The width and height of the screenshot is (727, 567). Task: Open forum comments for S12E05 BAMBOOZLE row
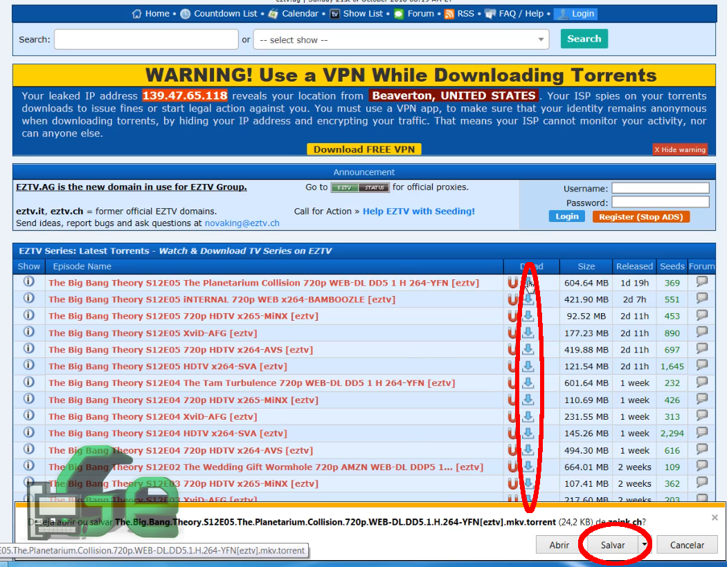[x=702, y=298]
